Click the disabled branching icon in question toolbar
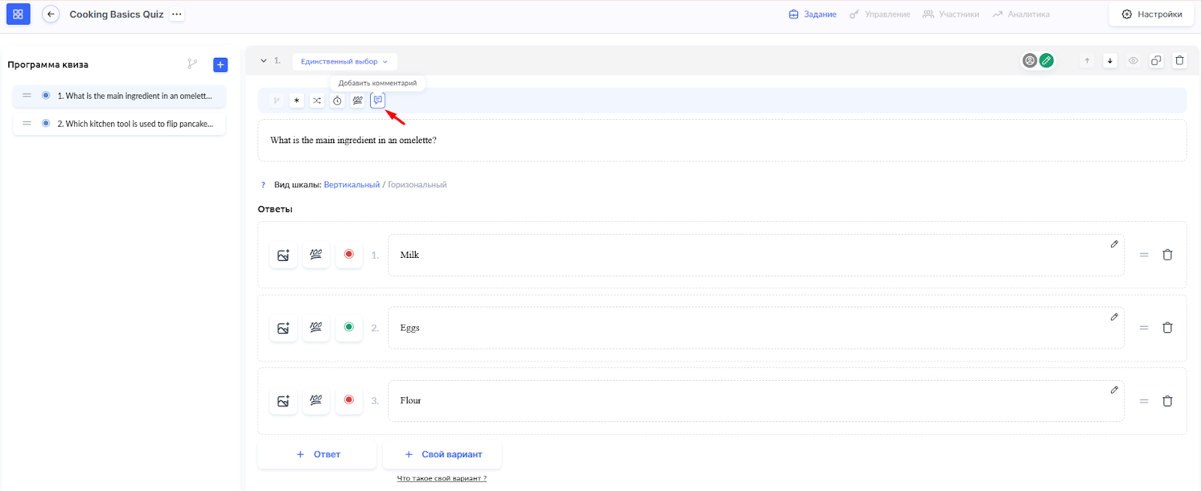This screenshot has width=1201, height=491. point(276,100)
